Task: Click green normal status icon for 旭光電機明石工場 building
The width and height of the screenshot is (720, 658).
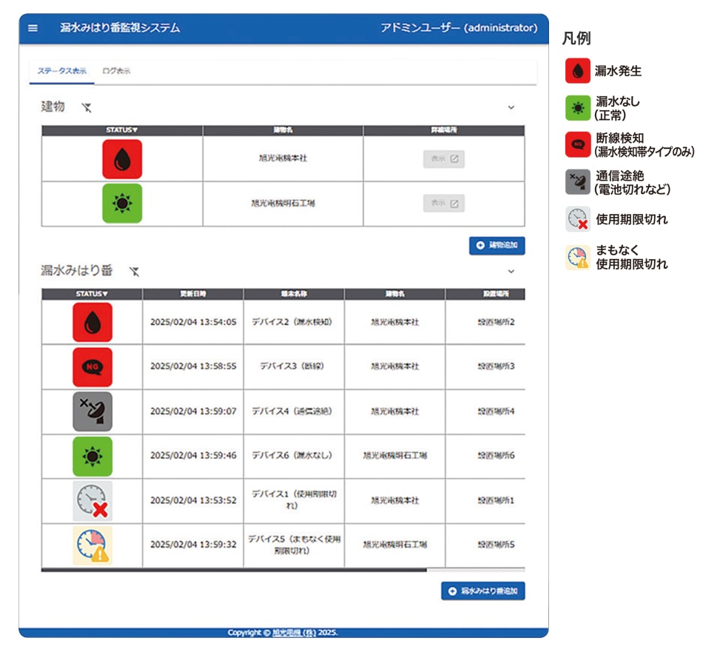Action: pos(122,204)
